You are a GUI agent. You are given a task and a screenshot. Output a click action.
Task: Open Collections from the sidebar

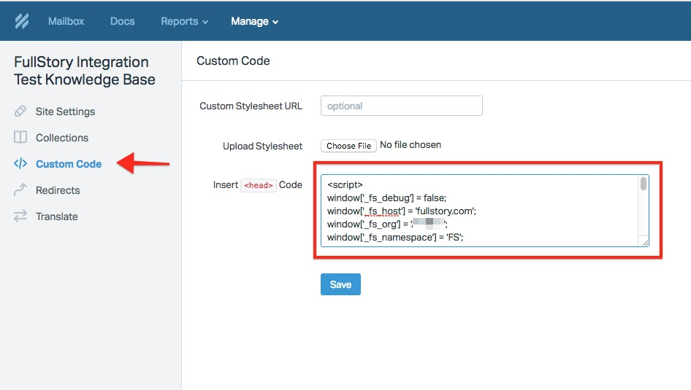61,138
